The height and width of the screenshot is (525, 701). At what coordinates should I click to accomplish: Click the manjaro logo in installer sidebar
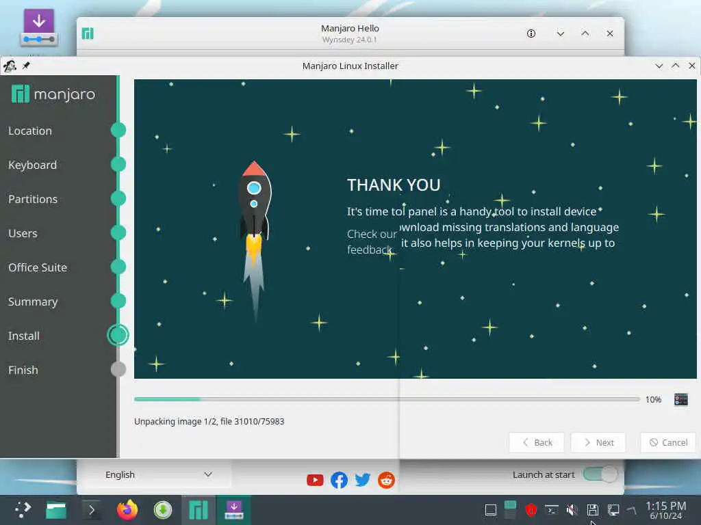pos(53,94)
